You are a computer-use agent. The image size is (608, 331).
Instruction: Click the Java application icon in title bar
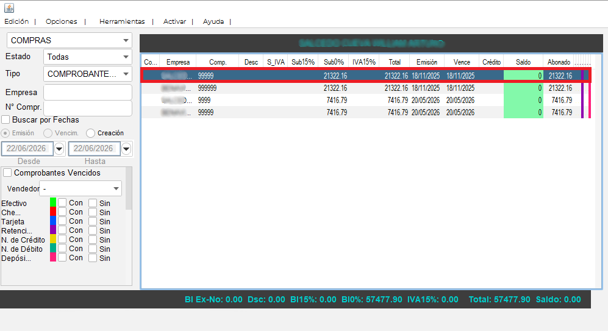(9, 8)
